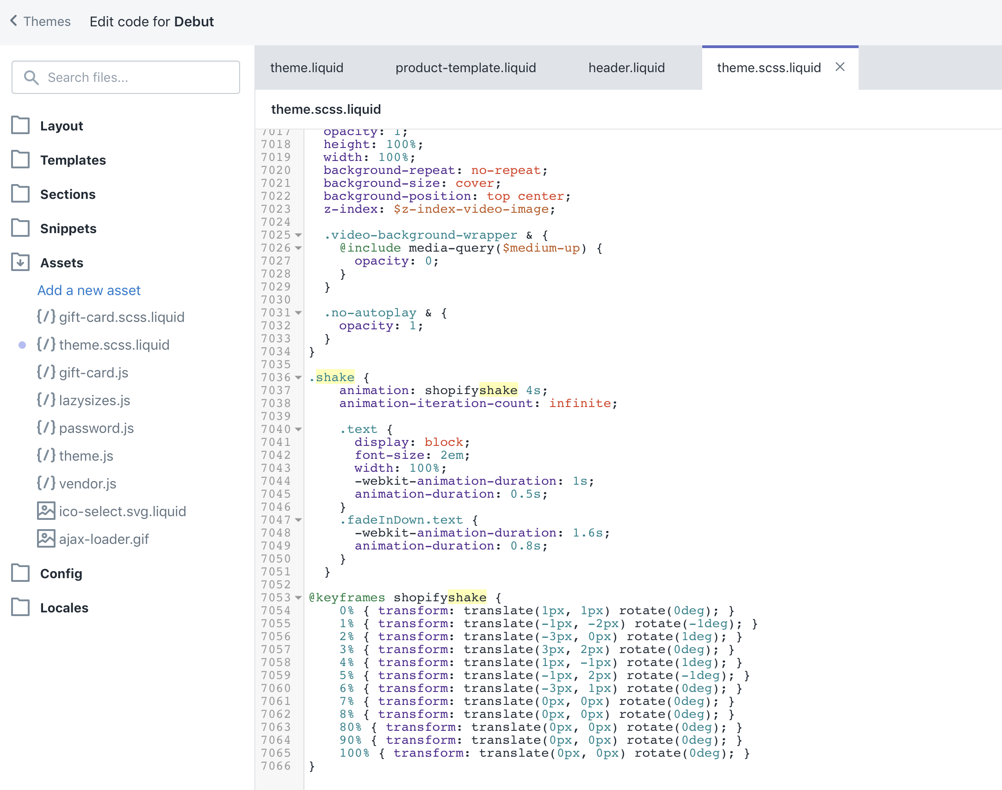The height and width of the screenshot is (790, 1002).
Task: Click line number 7066 in gutter
Action: pos(276,766)
